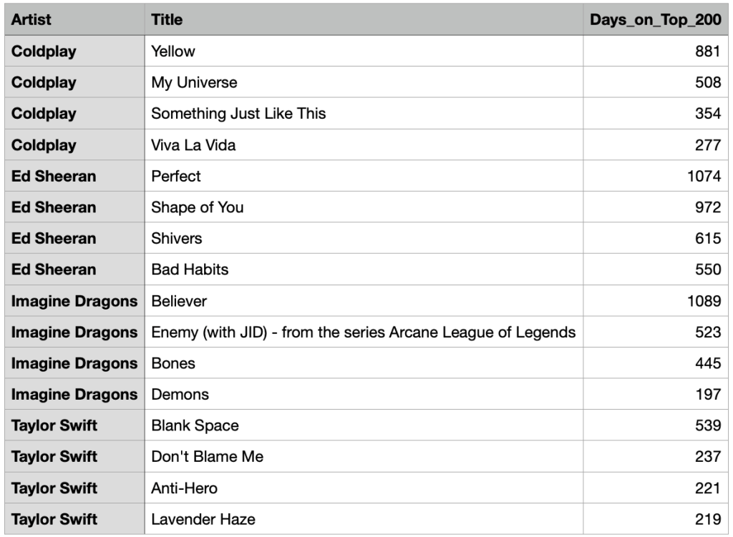Click the cell with value 1089
Screen dimensions: 733x537
pyautogui.click(x=704, y=301)
